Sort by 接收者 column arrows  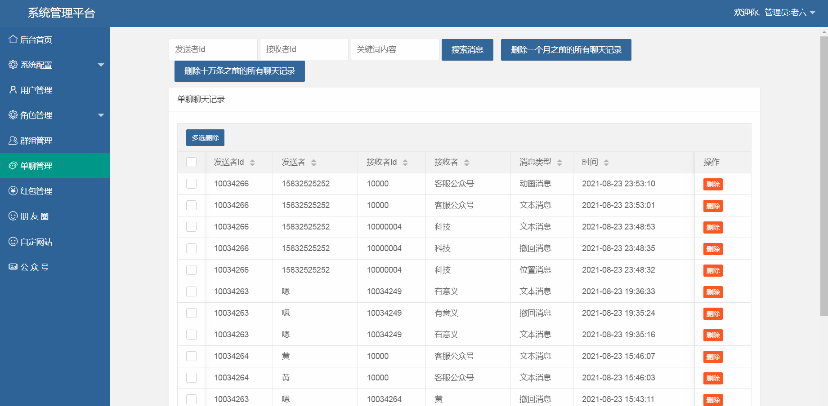pos(467,163)
